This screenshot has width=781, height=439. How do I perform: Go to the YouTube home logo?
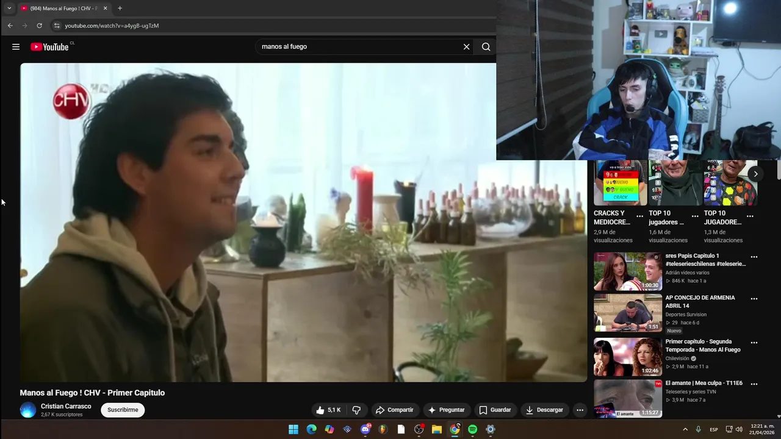pos(49,47)
